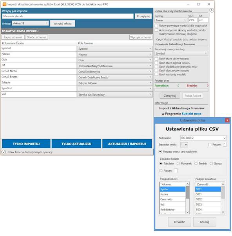The width and height of the screenshot is (232, 236).
Task: Collapse the right panel with the circular arrow icon
Action: 212,10
